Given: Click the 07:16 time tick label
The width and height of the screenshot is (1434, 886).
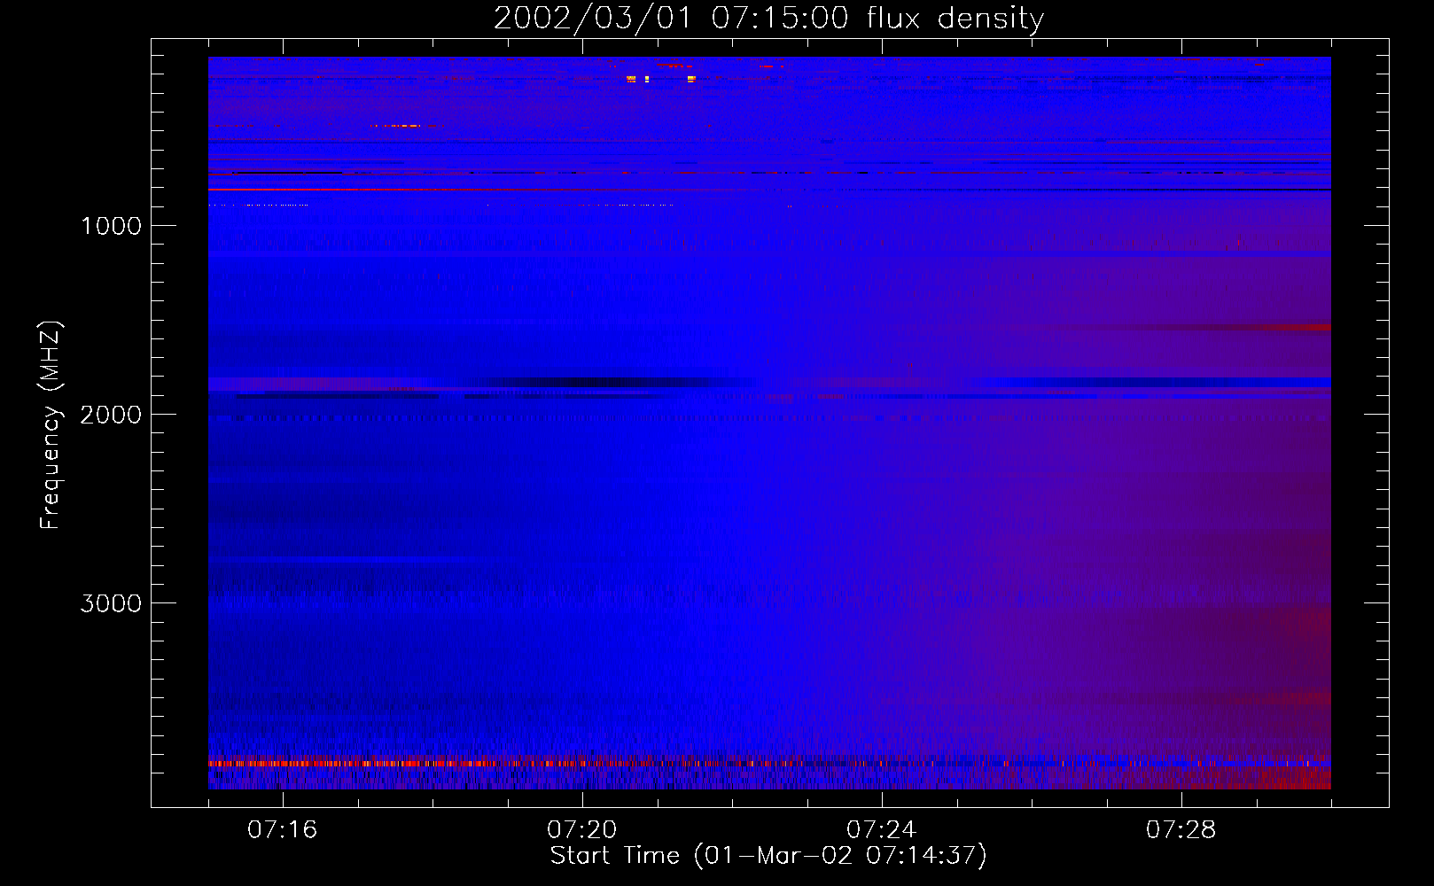Looking at the screenshot, I should coord(283,830).
